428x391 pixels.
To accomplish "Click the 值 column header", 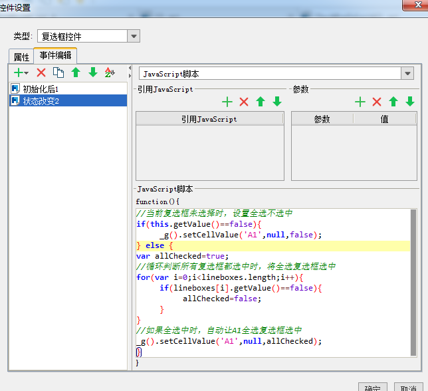I will click(x=384, y=119).
